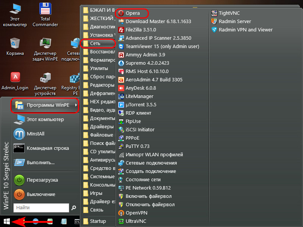Start RMS Host 6.10.10.0

(144, 71)
